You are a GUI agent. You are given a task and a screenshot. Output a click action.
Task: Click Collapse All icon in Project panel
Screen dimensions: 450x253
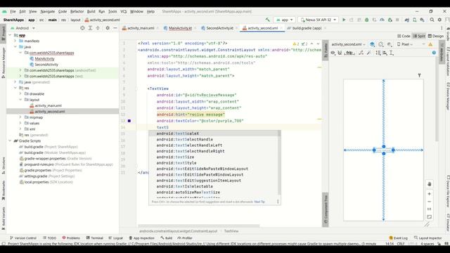(98, 28)
